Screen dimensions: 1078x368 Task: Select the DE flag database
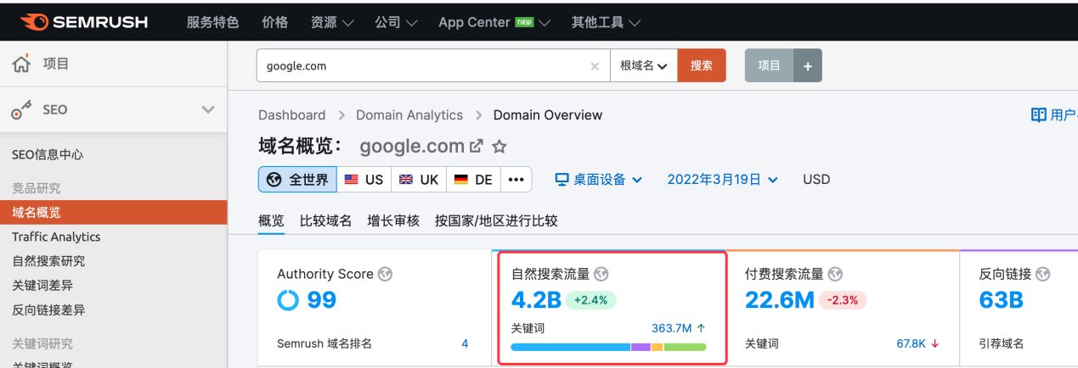(473, 180)
